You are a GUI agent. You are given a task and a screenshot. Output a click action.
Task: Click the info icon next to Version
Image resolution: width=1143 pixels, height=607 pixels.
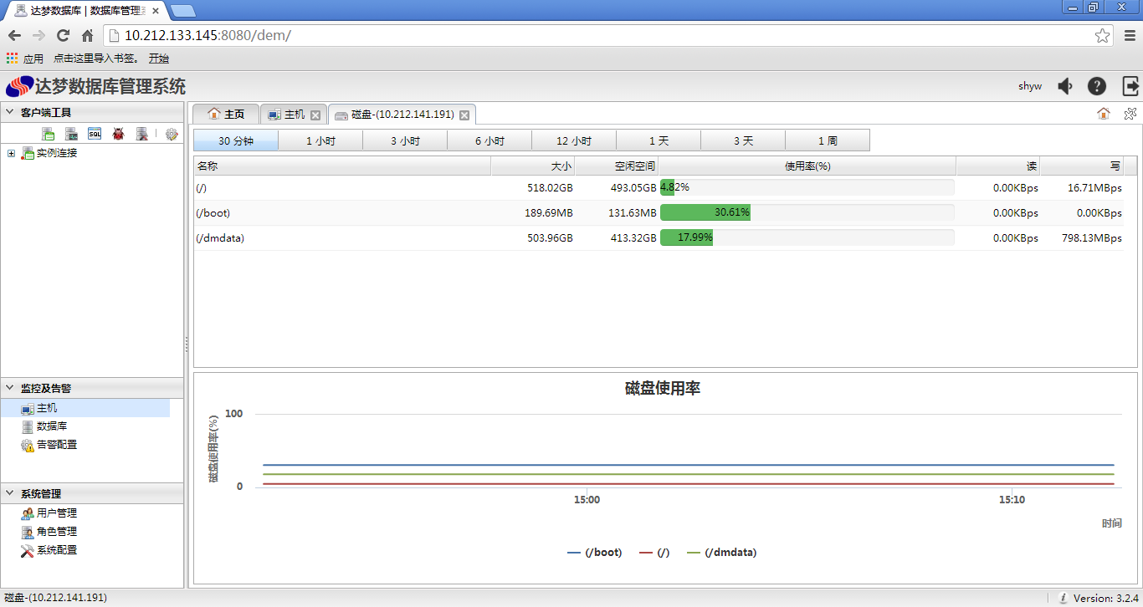point(1063,598)
